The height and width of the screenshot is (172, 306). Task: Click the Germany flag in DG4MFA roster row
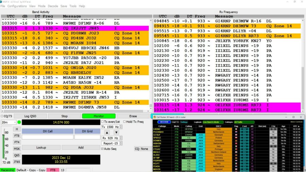tap(236, 141)
